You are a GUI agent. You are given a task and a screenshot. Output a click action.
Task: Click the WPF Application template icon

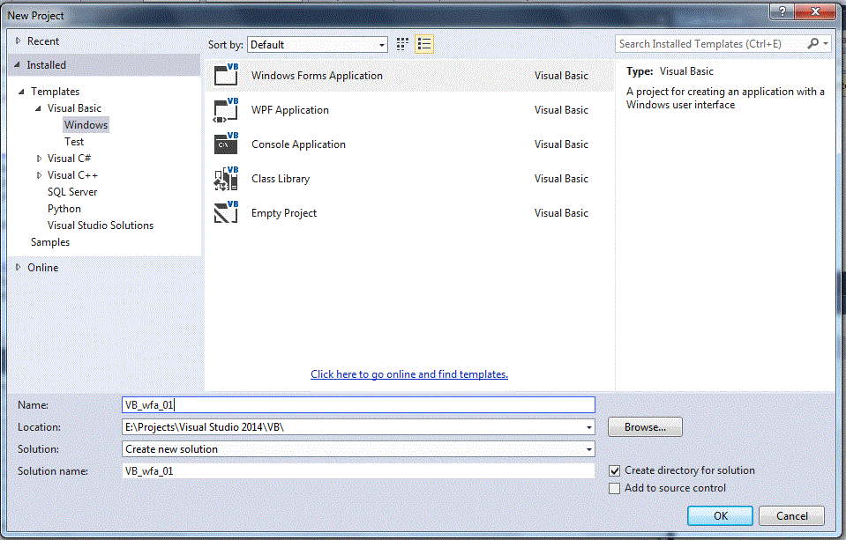(x=226, y=110)
